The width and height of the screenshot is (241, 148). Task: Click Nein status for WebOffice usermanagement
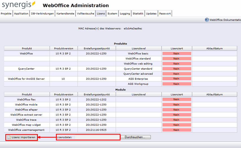tap(177, 130)
